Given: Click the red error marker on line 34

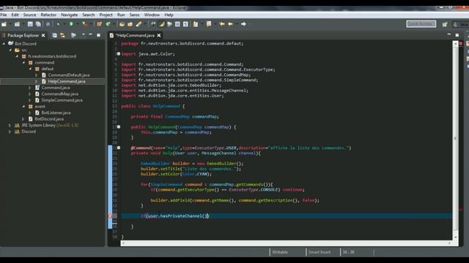Looking at the screenshot, I should 110,216.
